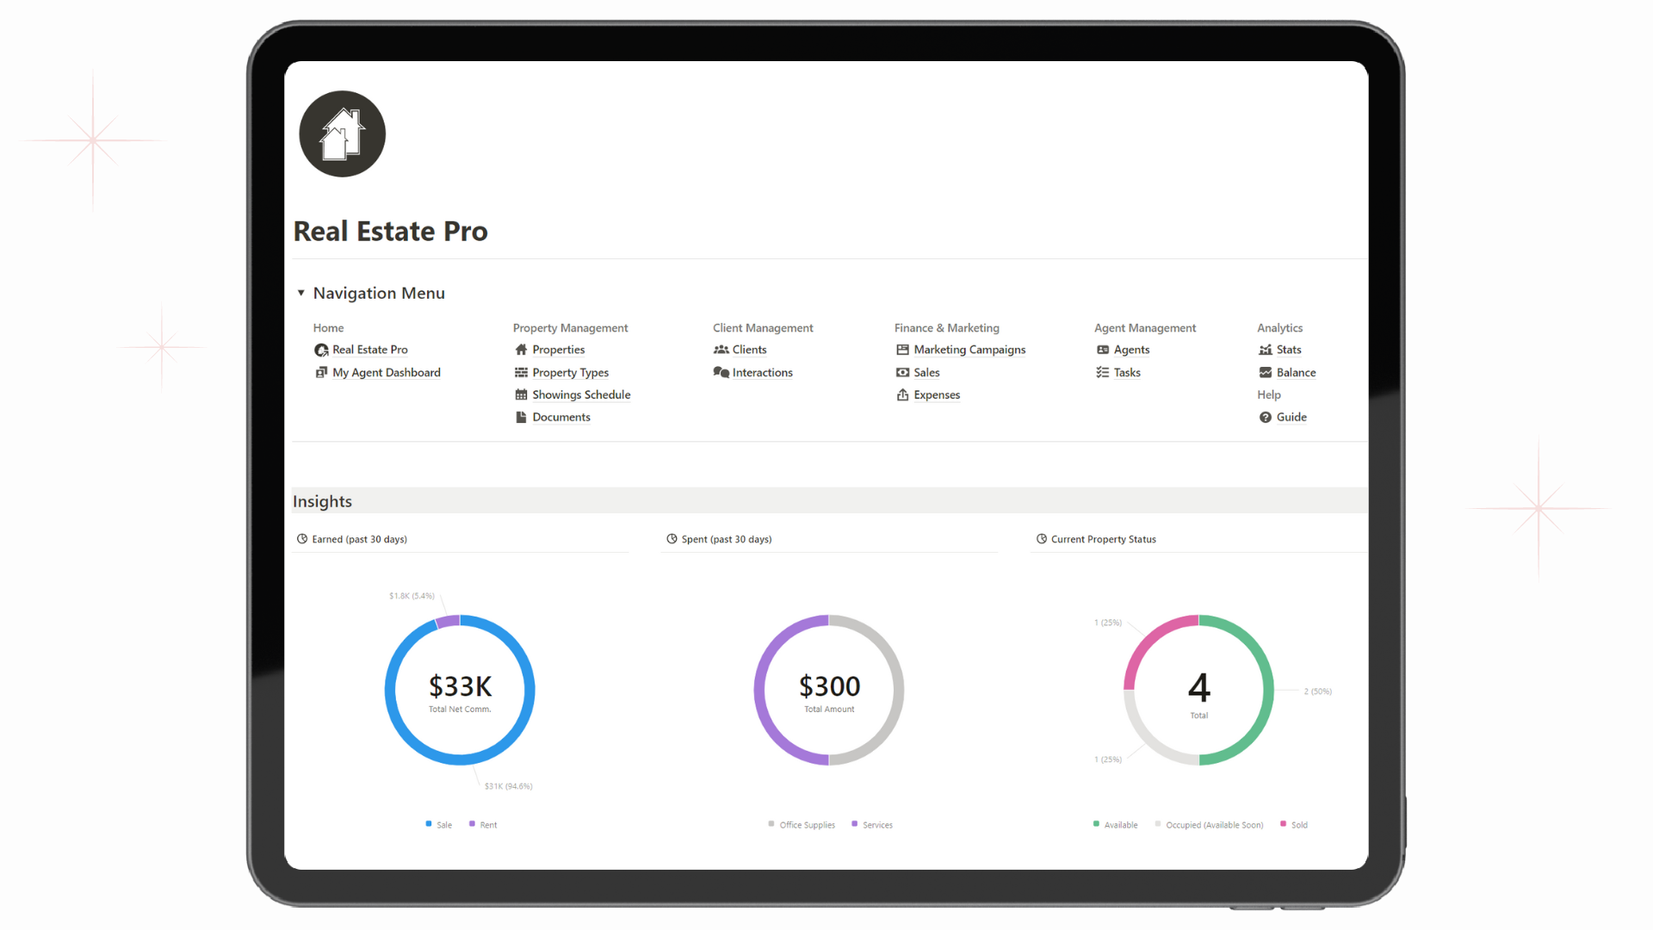Expand the Property Management section
Screen dimensions: 1653x930
click(571, 327)
